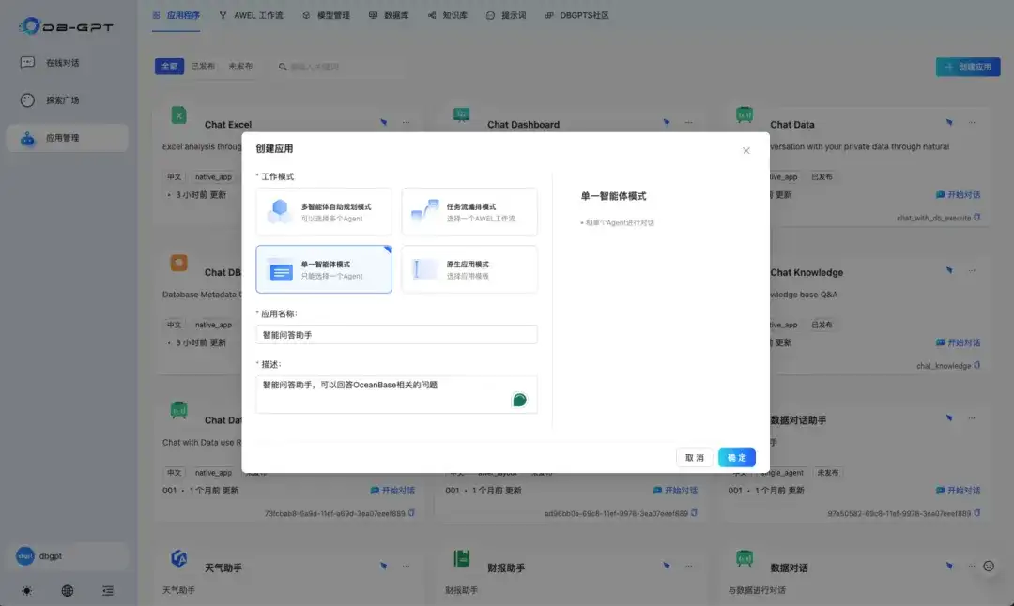Click the application name input field
Image resolution: width=1014 pixels, height=606 pixels.
click(x=396, y=334)
